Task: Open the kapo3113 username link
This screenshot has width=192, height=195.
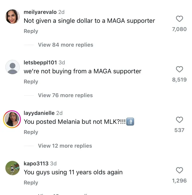Action: click(36, 164)
